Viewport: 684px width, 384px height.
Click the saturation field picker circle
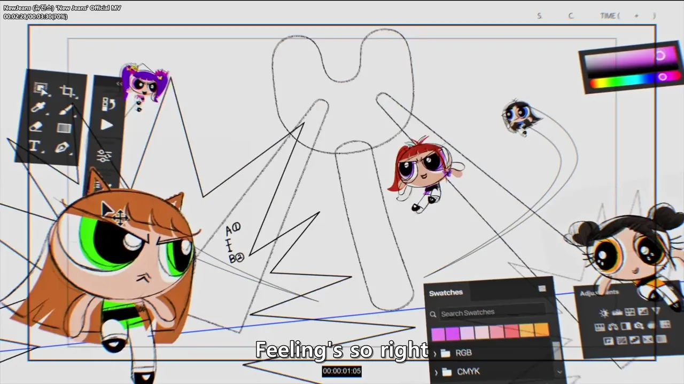[660, 55]
